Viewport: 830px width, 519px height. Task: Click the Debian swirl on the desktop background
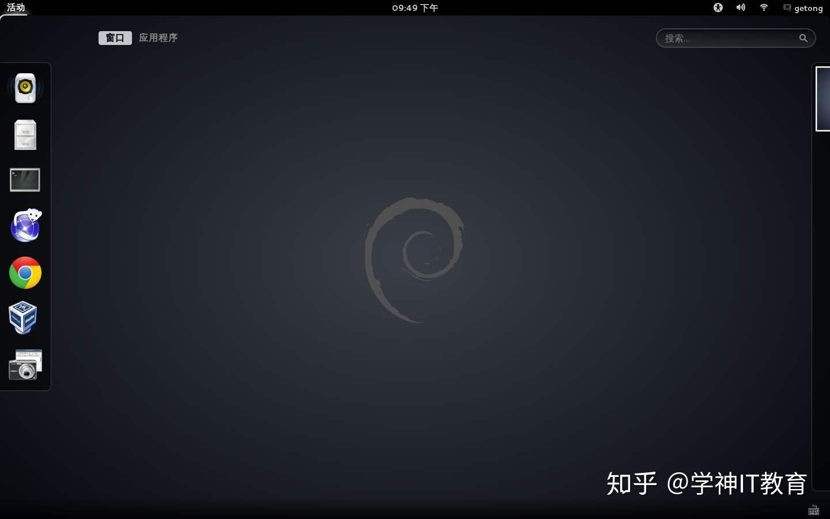tap(415, 259)
